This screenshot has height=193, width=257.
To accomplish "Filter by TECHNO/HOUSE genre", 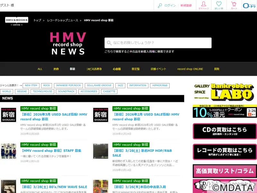I will pos(42,91).
